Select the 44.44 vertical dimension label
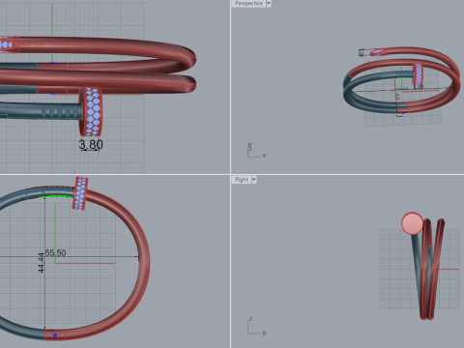Screen dimensions: 464x348 pos(41,263)
